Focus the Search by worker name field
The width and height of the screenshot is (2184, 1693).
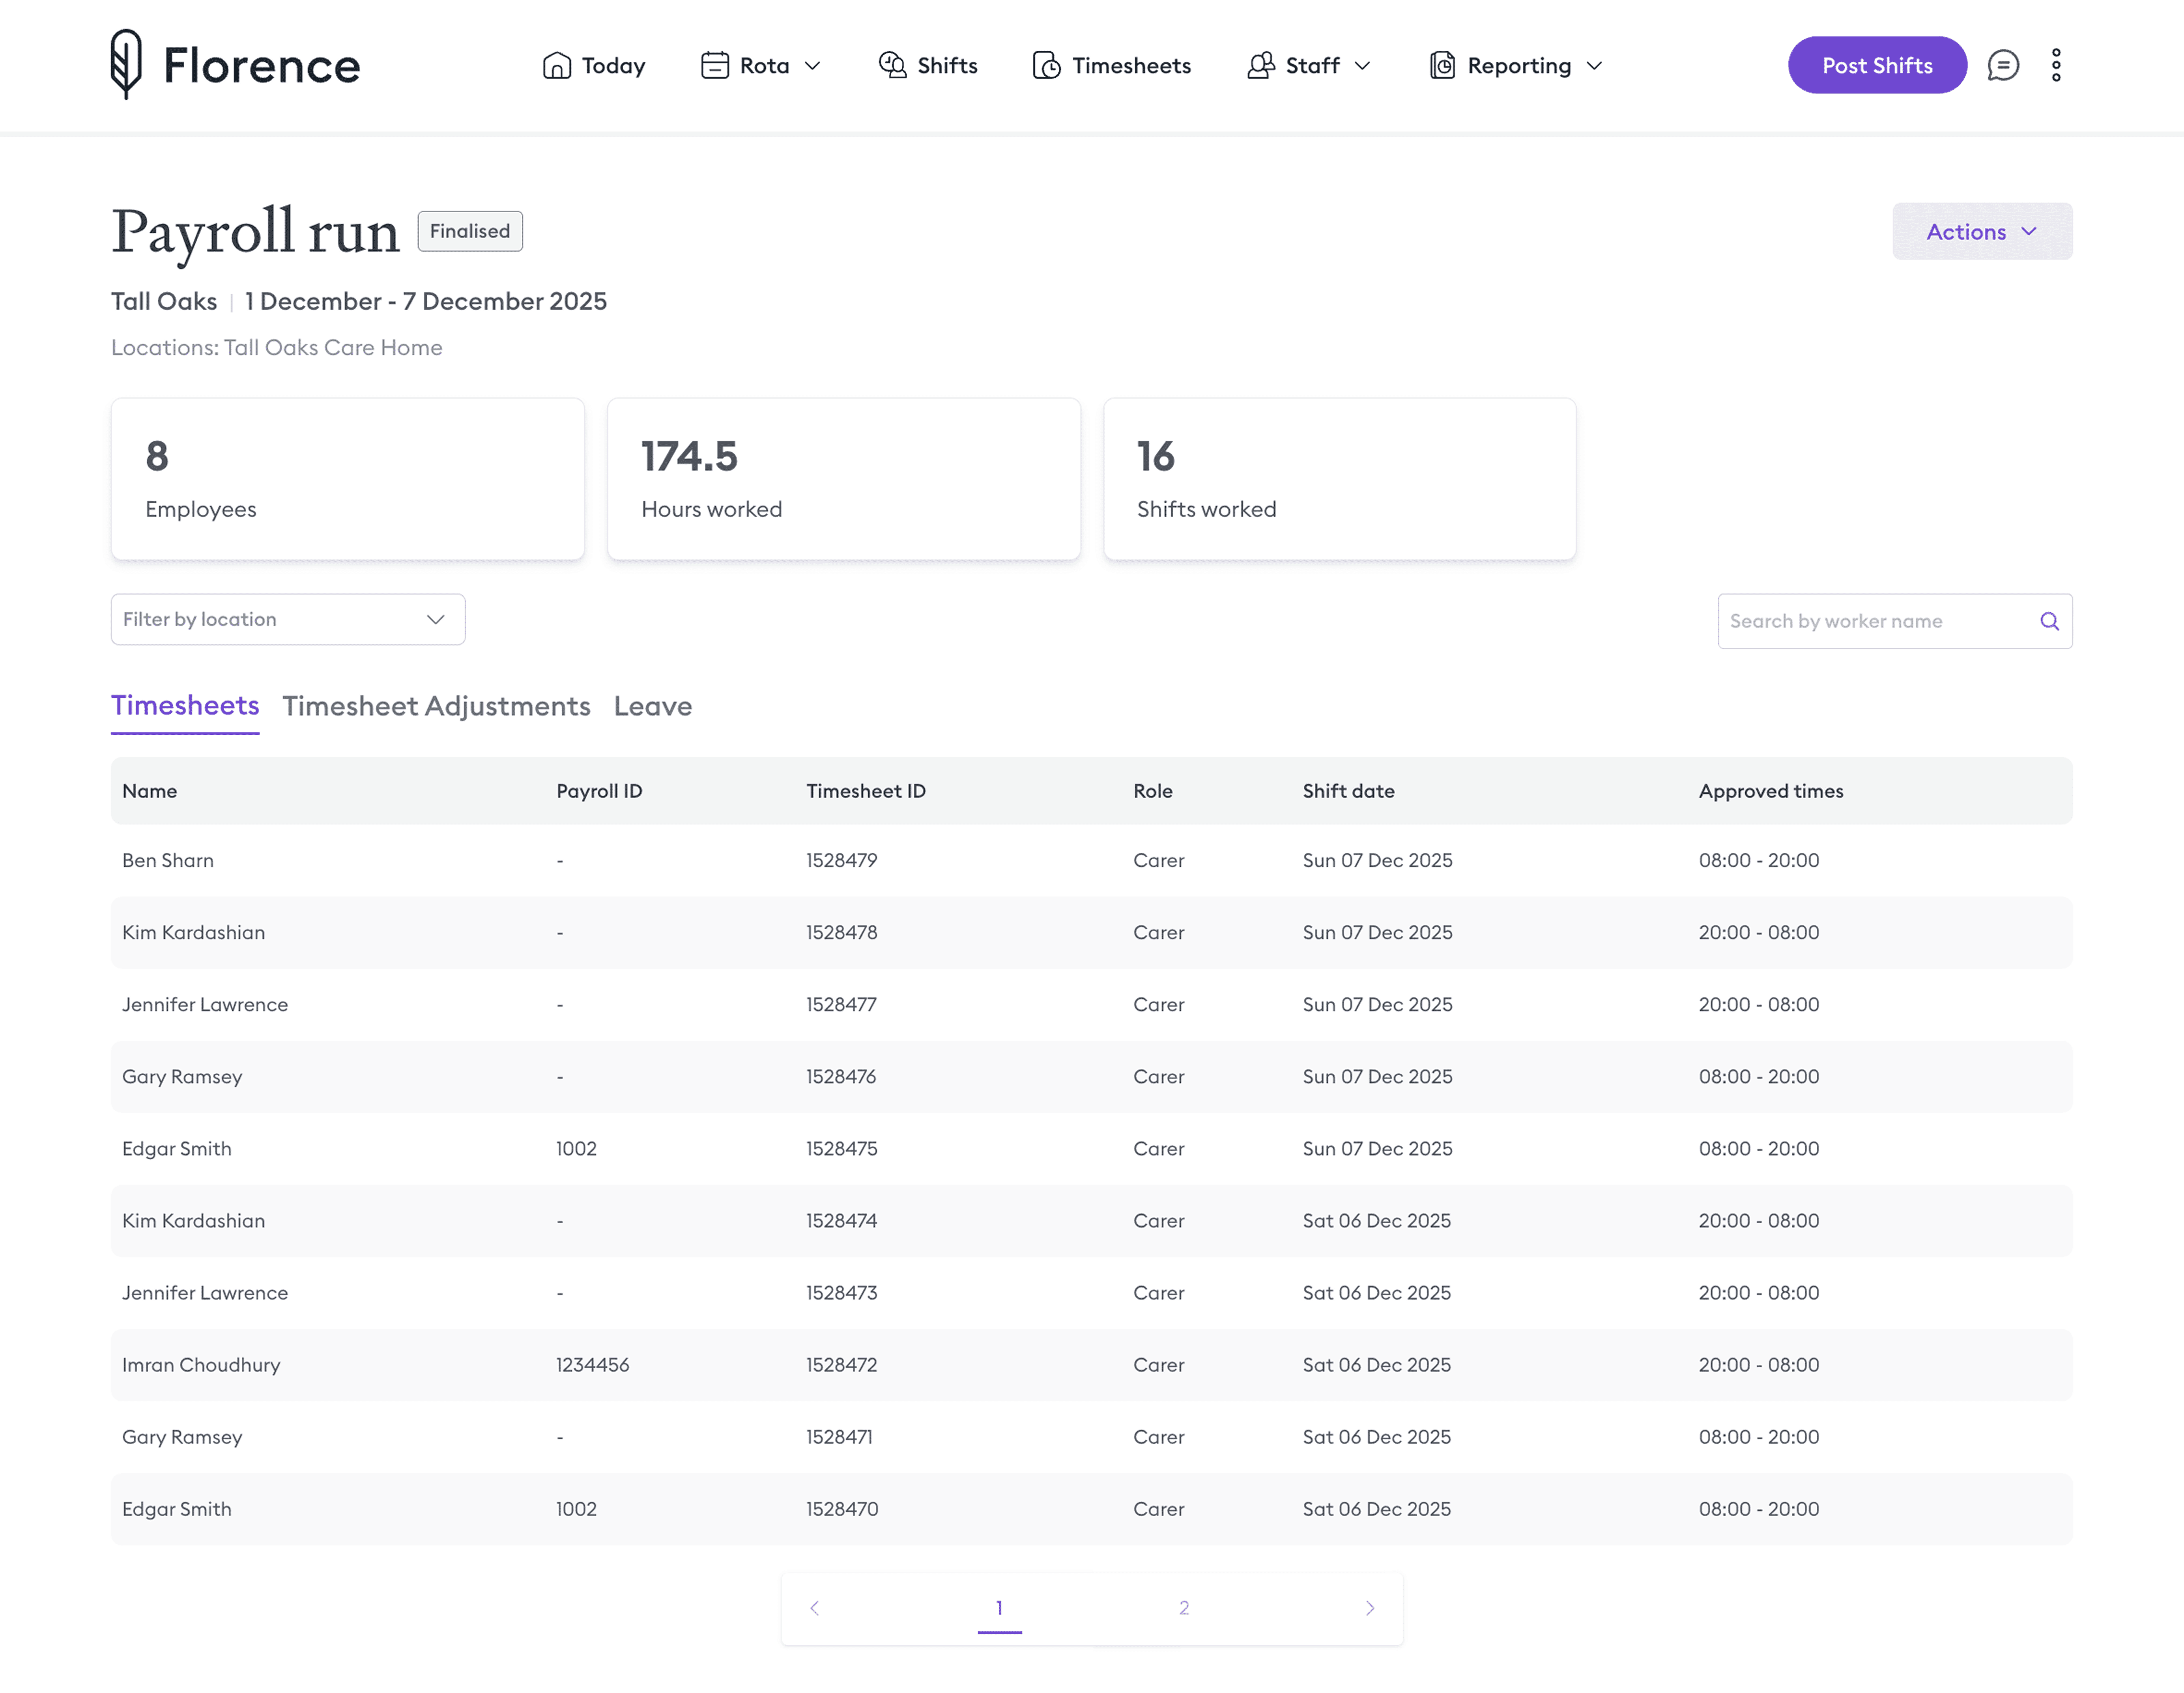tap(1870, 621)
